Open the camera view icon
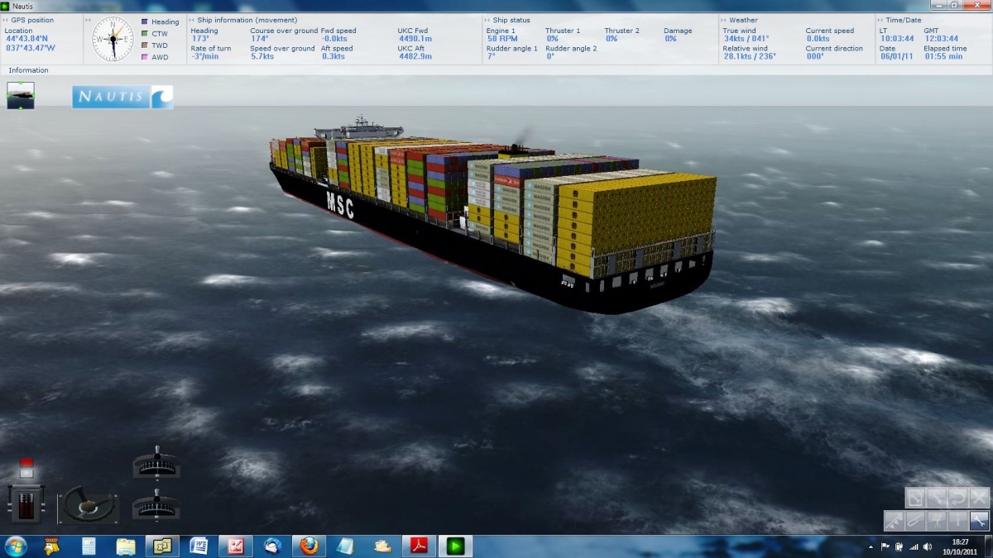This screenshot has height=558, width=993. [937, 520]
